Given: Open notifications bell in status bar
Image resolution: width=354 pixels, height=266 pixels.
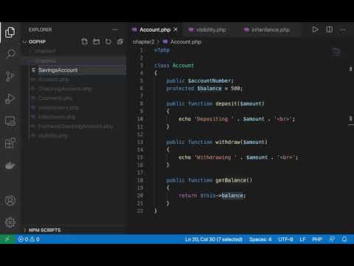Looking at the screenshot, I should coord(344,239).
